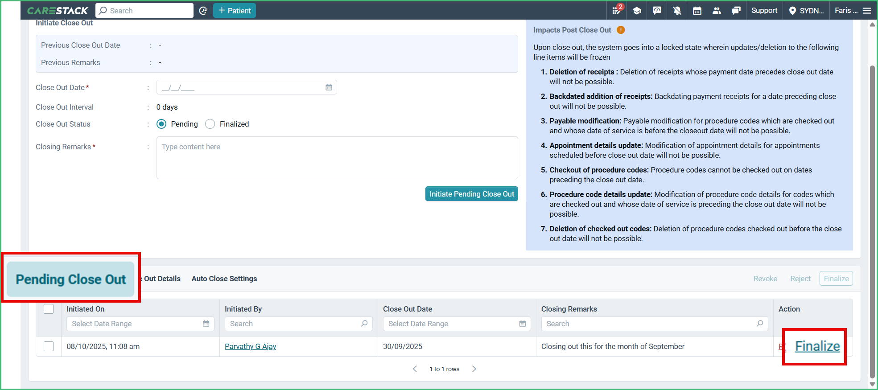
Task: Click the Impacts Post Close Out warning icon
Action: point(621,30)
